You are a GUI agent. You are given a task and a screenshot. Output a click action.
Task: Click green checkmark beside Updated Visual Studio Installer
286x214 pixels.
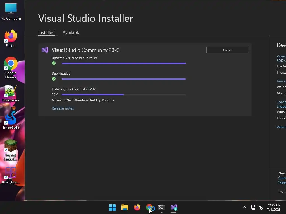click(x=54, y=63)
